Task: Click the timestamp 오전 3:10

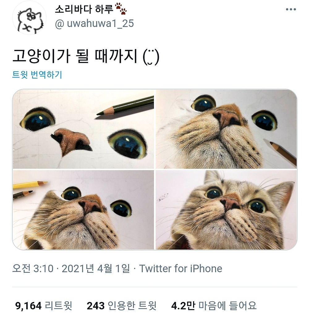Action: [33, 268]
